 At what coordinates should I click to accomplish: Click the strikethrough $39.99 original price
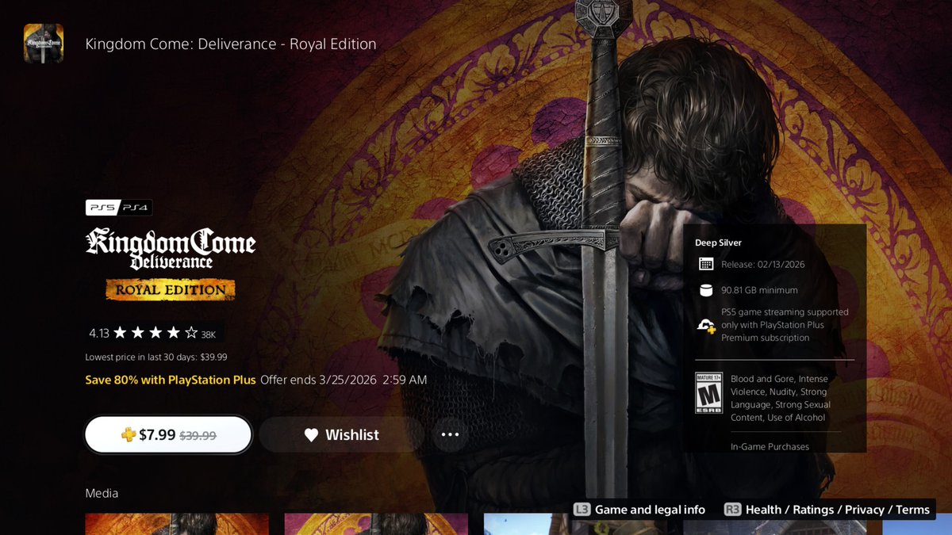198,435
